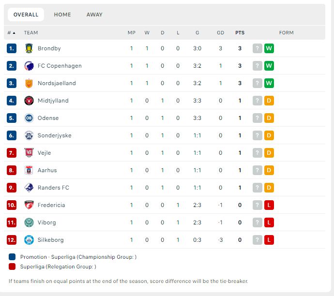
Task: Click the Silkeborg club logo
Action: point(29,240)
